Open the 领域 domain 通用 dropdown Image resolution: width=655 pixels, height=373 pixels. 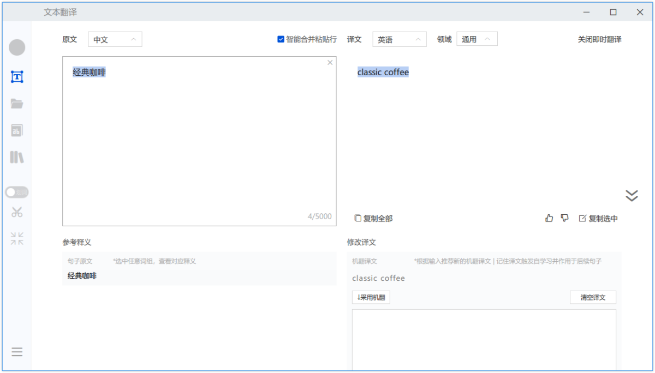point(477,39)
